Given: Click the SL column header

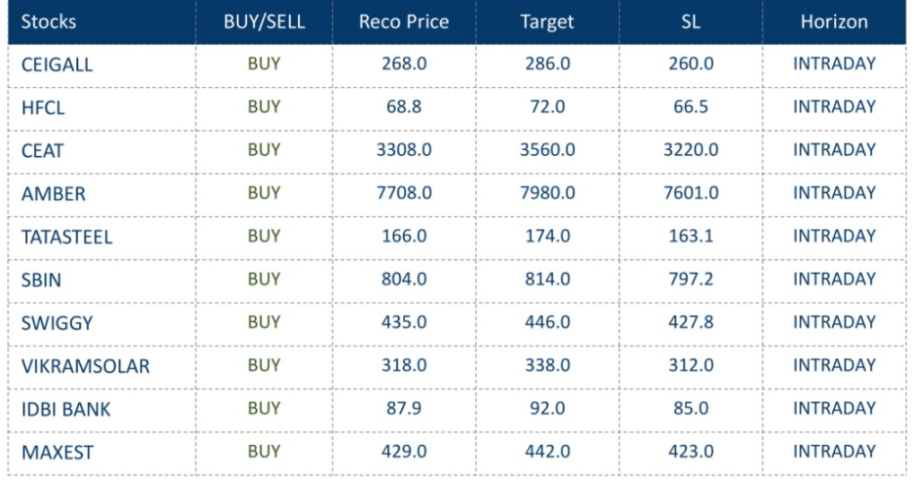Looking at the screenshot, I should tap(690, 22).
